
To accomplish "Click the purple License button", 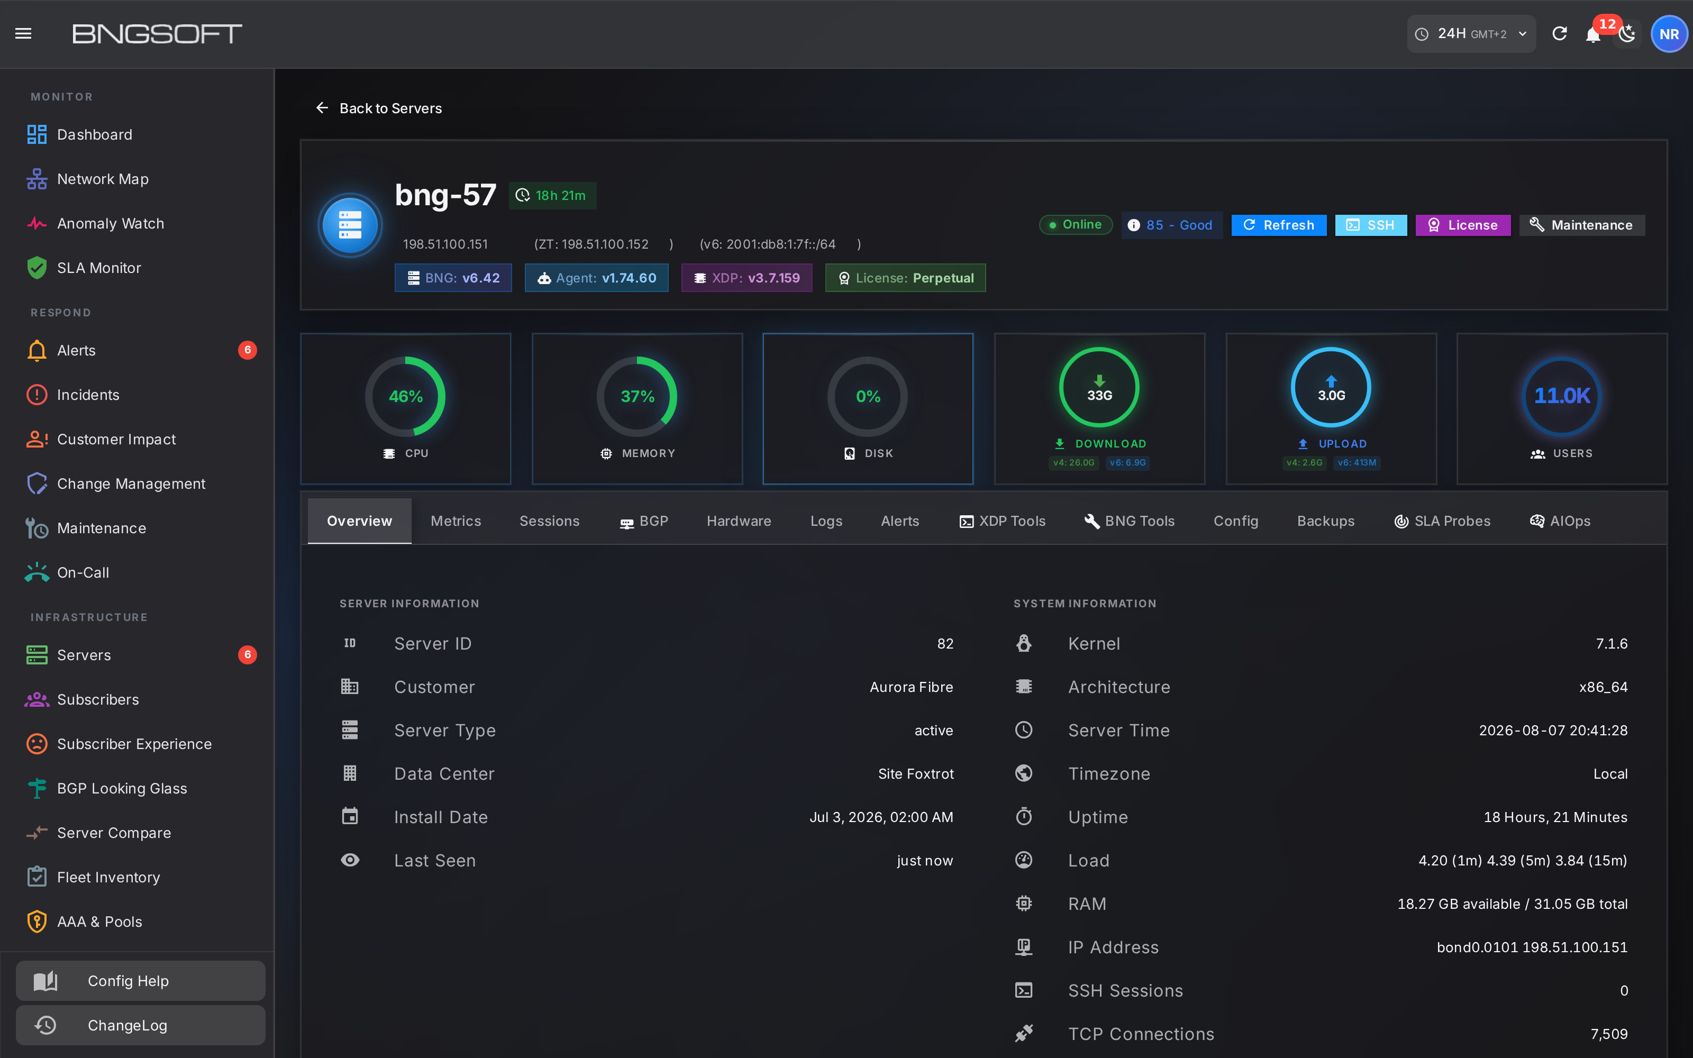I will coord(1463,225).
